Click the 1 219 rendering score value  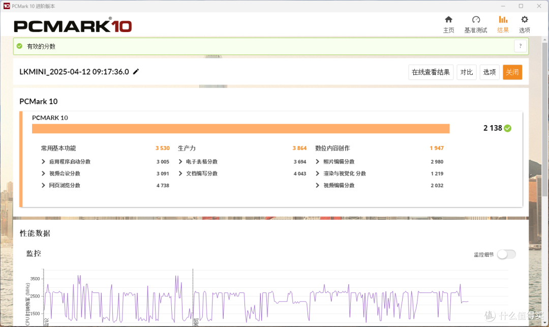(437, 173)
